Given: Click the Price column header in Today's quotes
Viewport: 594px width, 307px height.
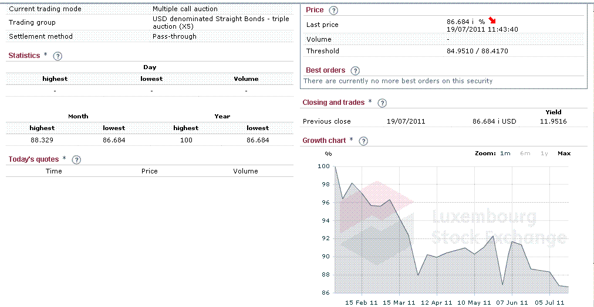Looking at the screenshot, I should [149, 171].
